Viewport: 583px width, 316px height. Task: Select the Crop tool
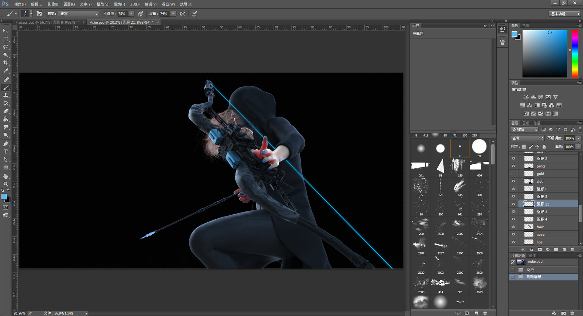click(6, 63)
